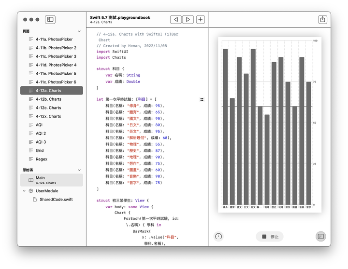Screen dimensions: 348x269
Task: Click the 'struct 初三某學生: View' line
Action: tap(122, 201)
